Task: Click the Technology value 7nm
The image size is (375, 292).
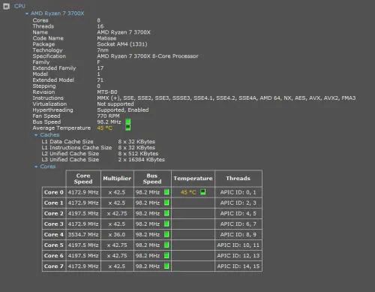Action: (103, 50)
